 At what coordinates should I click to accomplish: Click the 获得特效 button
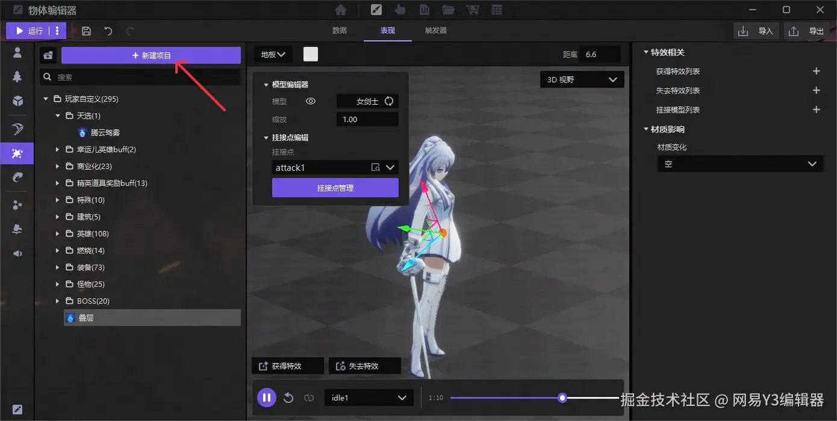pos(288,366)
